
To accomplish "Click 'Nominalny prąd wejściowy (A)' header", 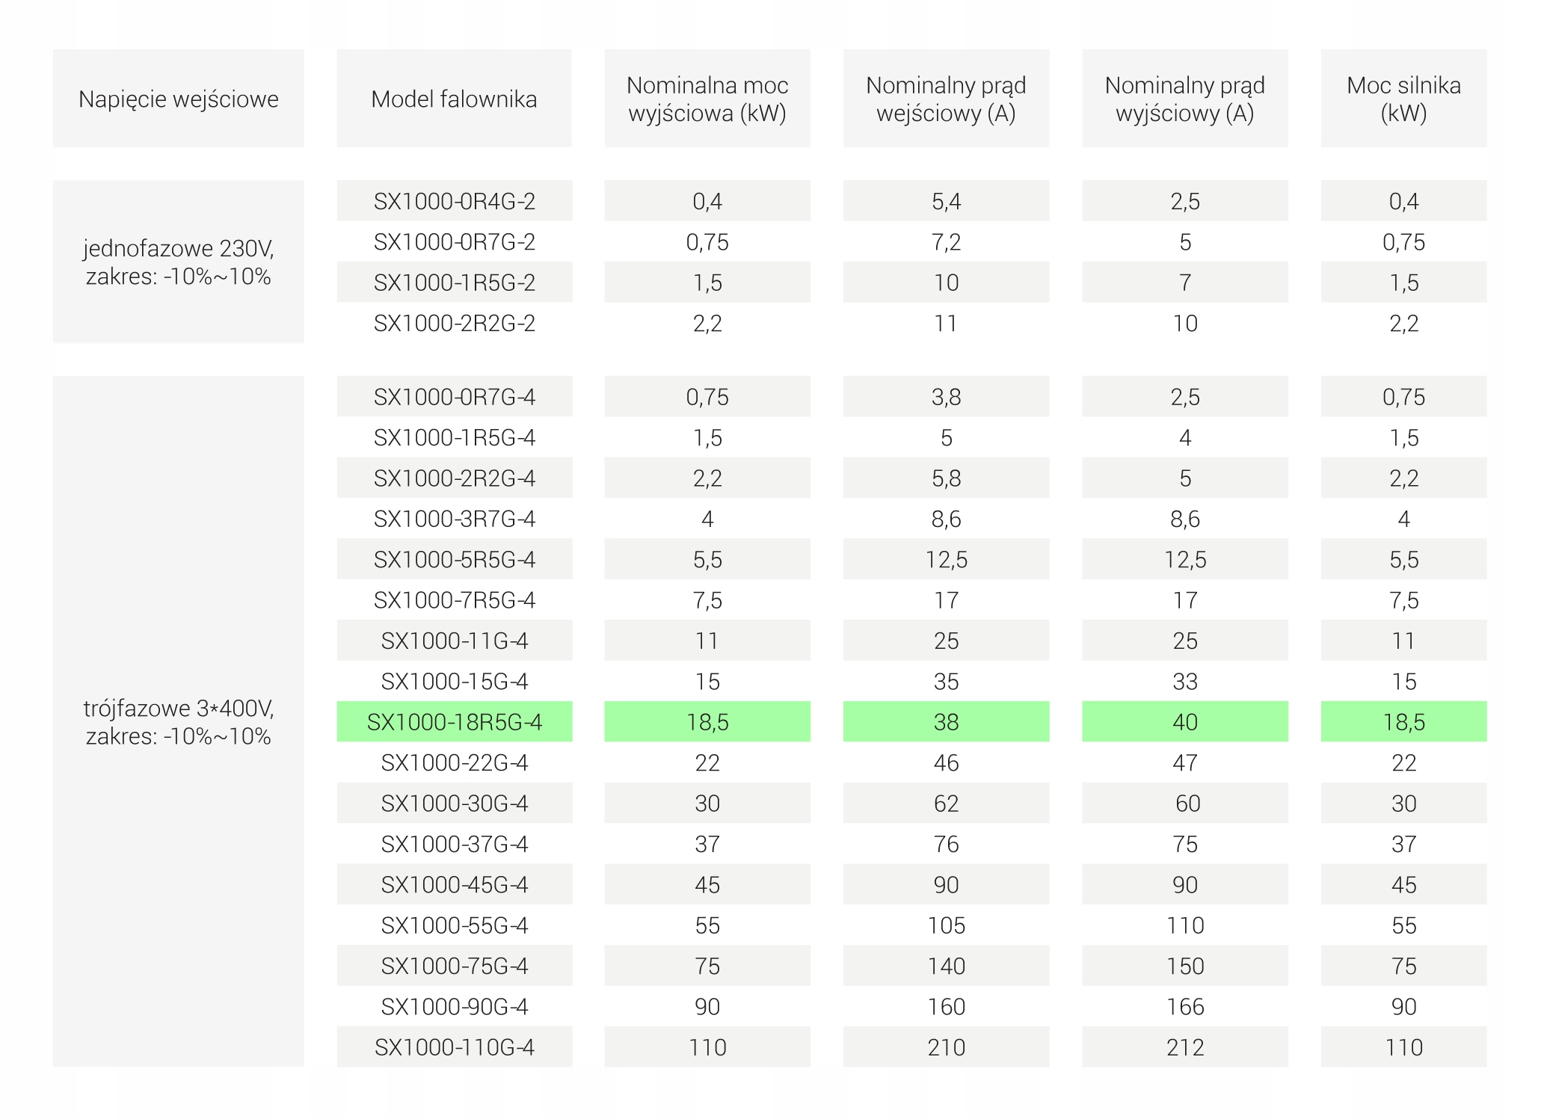I will coord(946,99).
